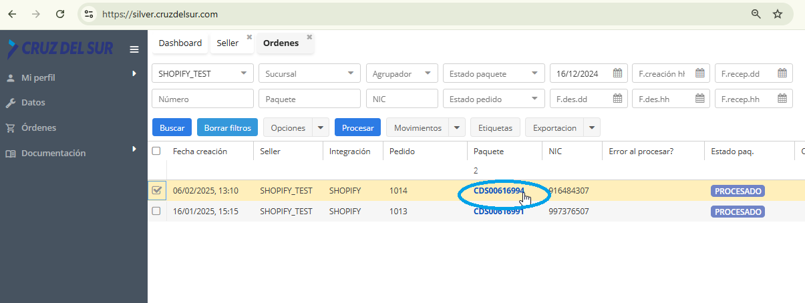Click the Órdenes cart icon in sidebar
Viewport: 805px width, 303px height.
click(11, 128)
